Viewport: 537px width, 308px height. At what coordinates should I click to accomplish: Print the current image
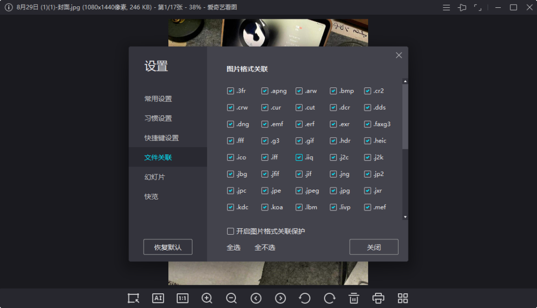pyautogui.click(x=378, y=298)
